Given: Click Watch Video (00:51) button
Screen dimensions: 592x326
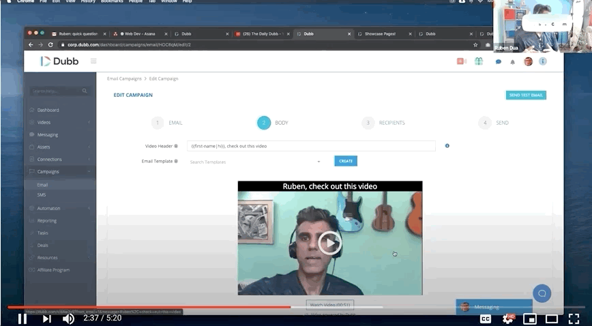Looking at the screenshot, I should tap(330, 305).
